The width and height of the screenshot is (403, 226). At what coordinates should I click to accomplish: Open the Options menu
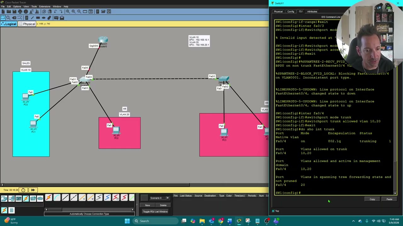tap(17, 7)
